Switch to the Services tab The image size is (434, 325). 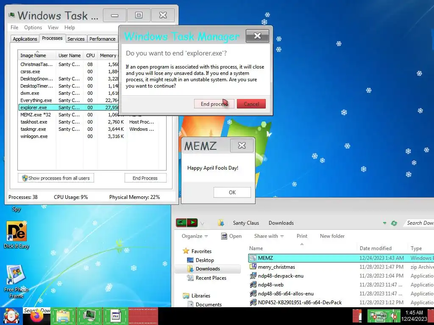[76, 39]
